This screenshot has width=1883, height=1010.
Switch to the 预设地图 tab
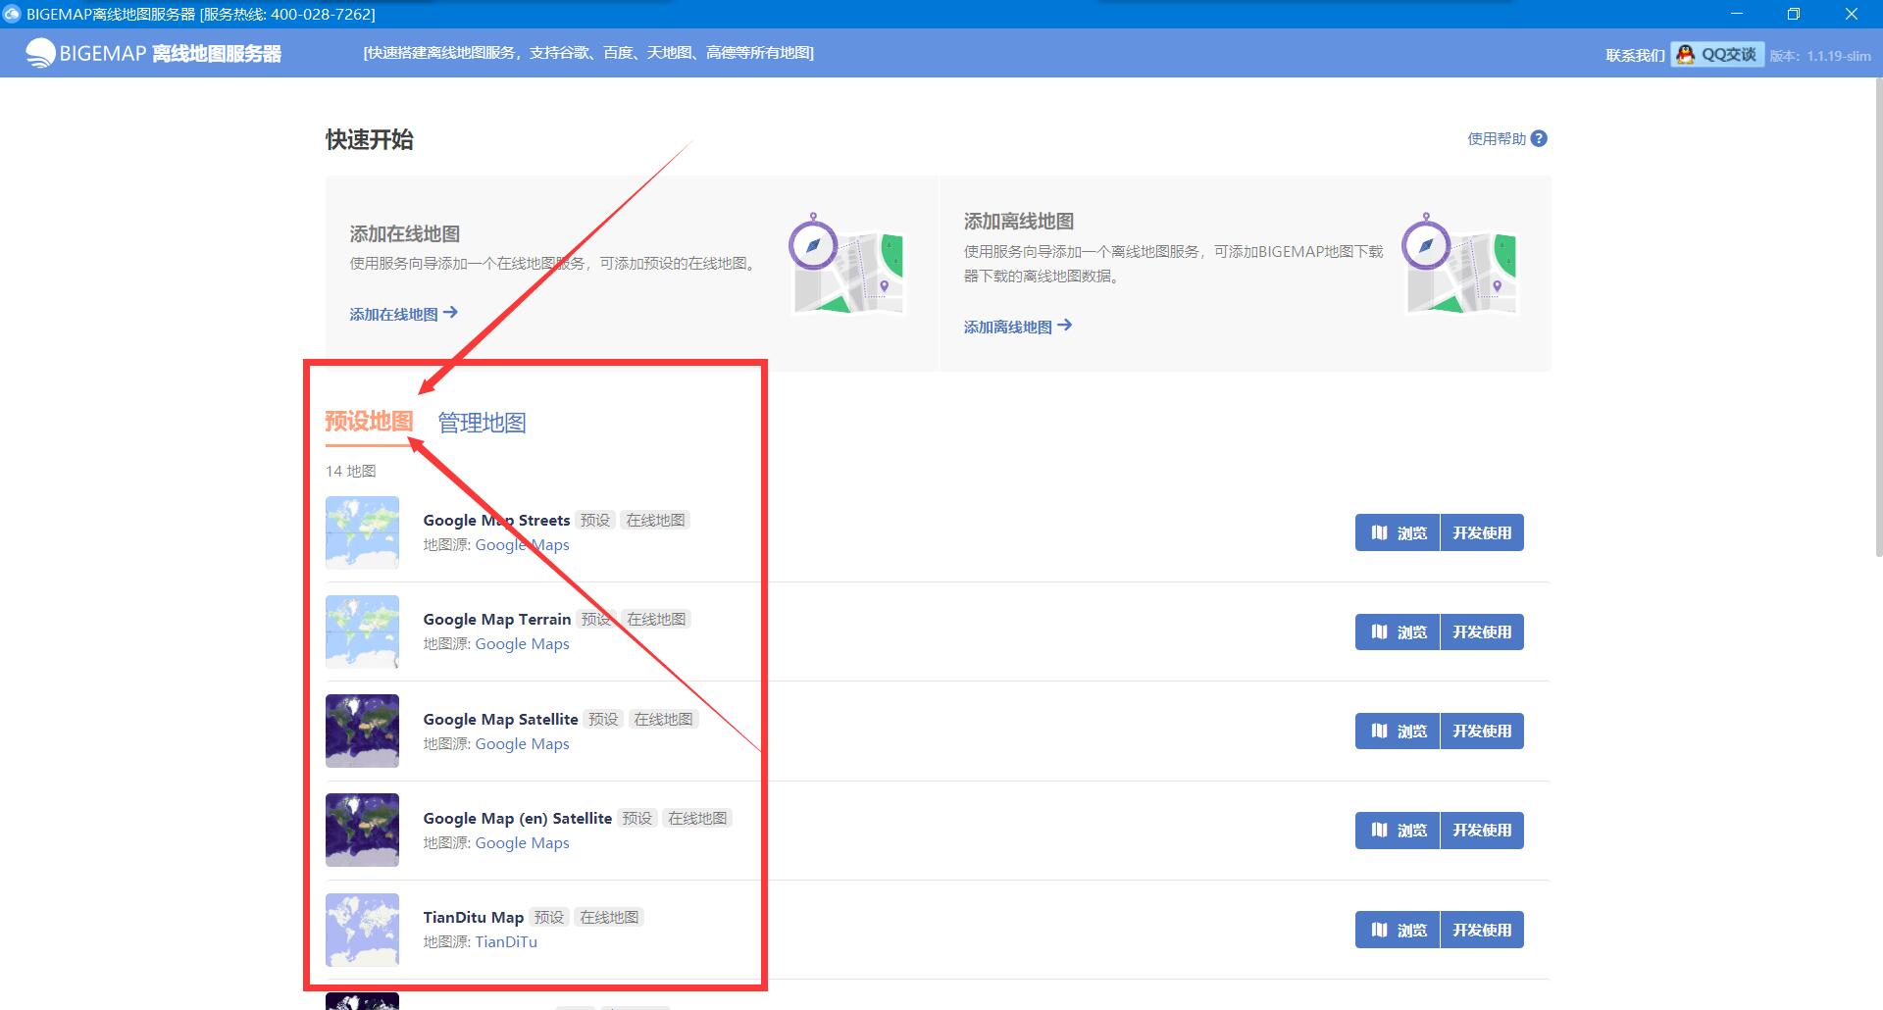click(369, 423)
